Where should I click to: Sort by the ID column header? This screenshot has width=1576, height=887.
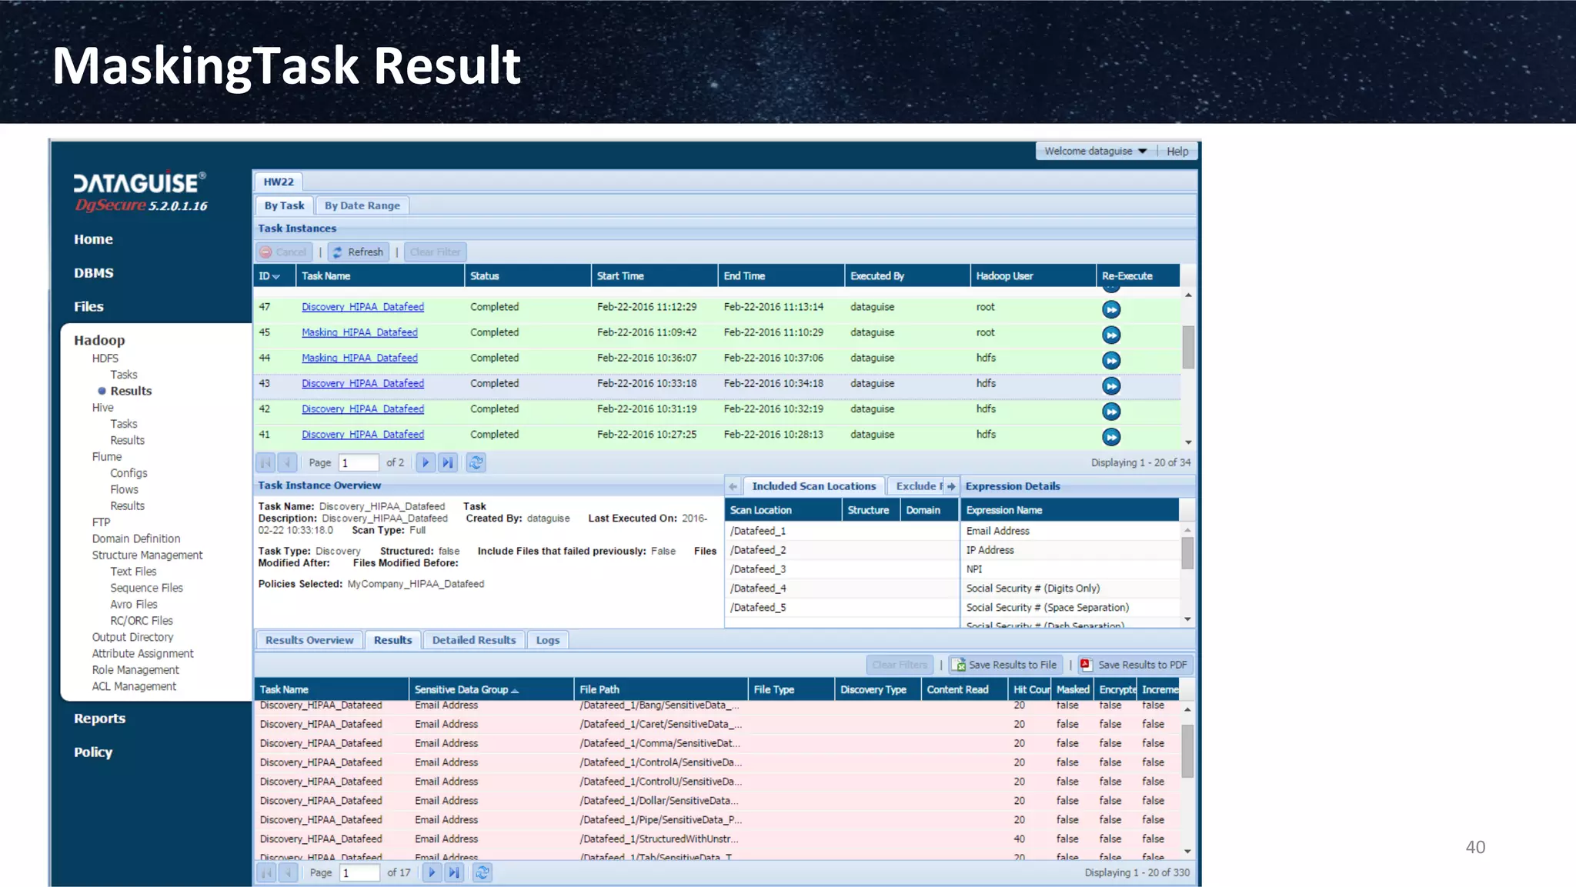[x=274, y=275]
